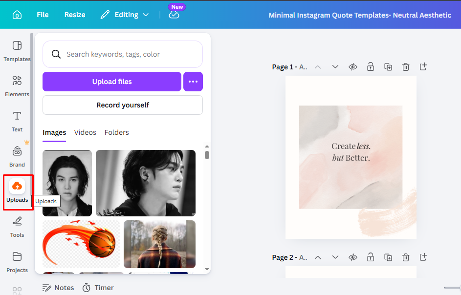
Task: Click the Record yourself button
Action: pos(123,105)
